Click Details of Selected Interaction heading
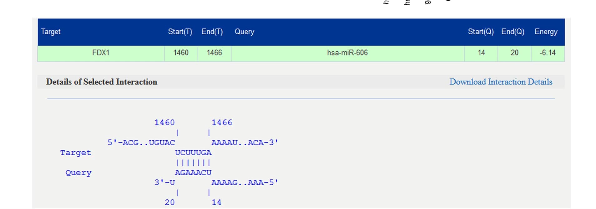 point(102,82)
